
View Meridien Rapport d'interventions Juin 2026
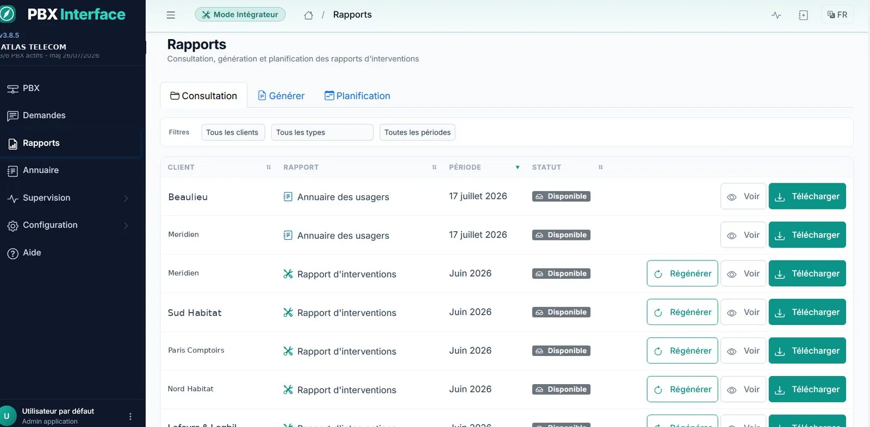tap(743, 273)
